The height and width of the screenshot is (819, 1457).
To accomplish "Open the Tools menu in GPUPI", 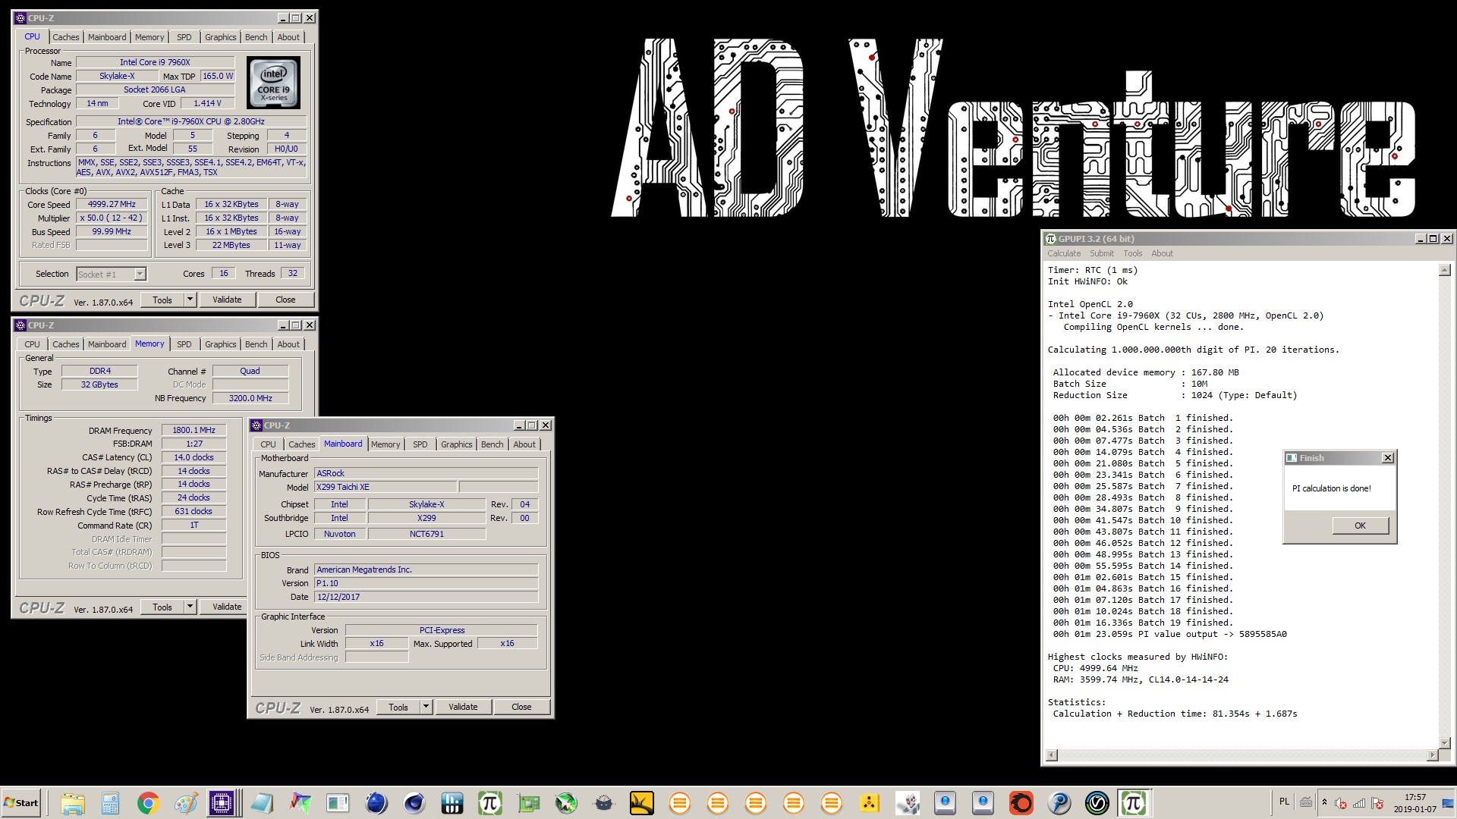I will [1133, 253].
